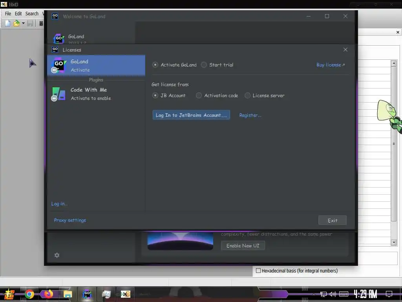The image size is (402, 302).
Task: Select GoLand Activate entry in license list
Action: (x=96, y=66)
